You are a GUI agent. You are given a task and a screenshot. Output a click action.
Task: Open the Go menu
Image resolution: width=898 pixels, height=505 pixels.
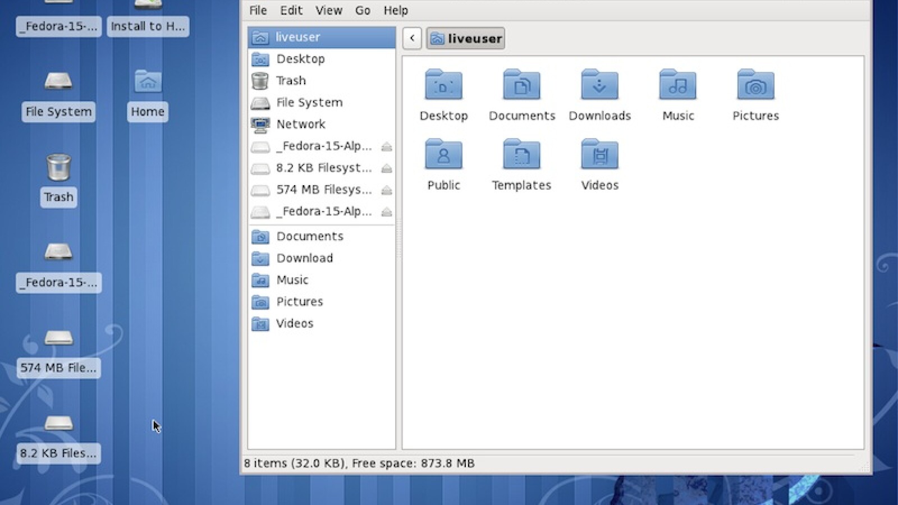(x=363, y=10)
